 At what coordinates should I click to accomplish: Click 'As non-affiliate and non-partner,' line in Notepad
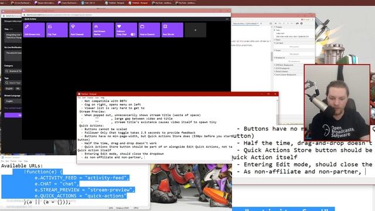tap(112, 158)
